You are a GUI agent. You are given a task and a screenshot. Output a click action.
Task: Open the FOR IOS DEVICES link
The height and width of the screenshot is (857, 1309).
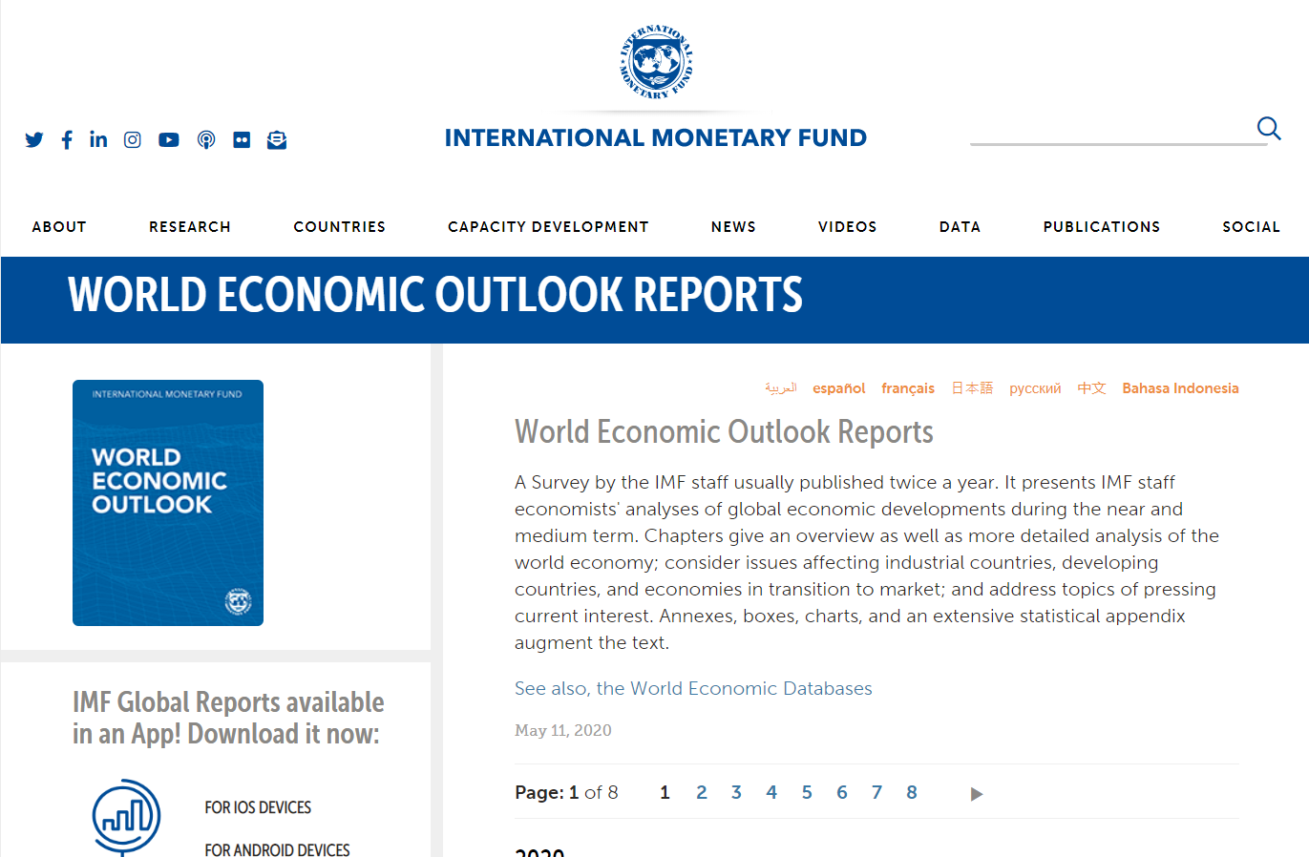258,807
